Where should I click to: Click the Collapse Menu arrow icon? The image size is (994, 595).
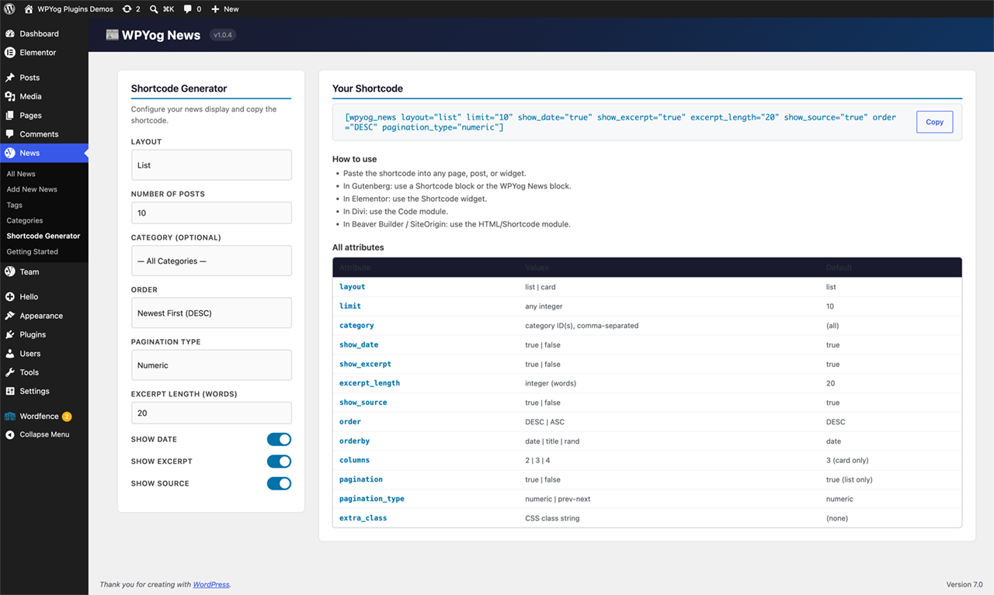coord(10,434)
